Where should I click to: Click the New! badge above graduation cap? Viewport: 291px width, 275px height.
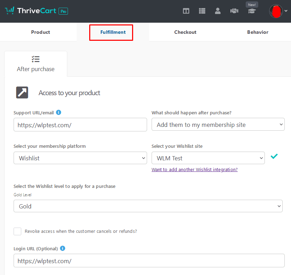(252, 5)
